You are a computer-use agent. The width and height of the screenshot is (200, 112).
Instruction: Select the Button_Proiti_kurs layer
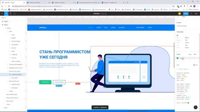[x=14, y=81]
